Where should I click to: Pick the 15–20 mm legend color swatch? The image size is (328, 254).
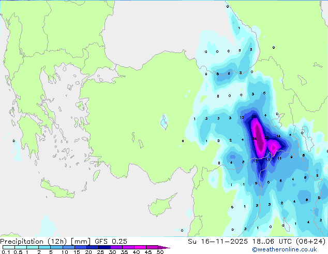[80, 247]
